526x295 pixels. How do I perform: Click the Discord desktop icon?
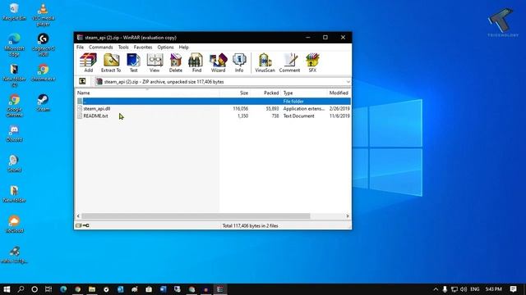coord(14,134)
